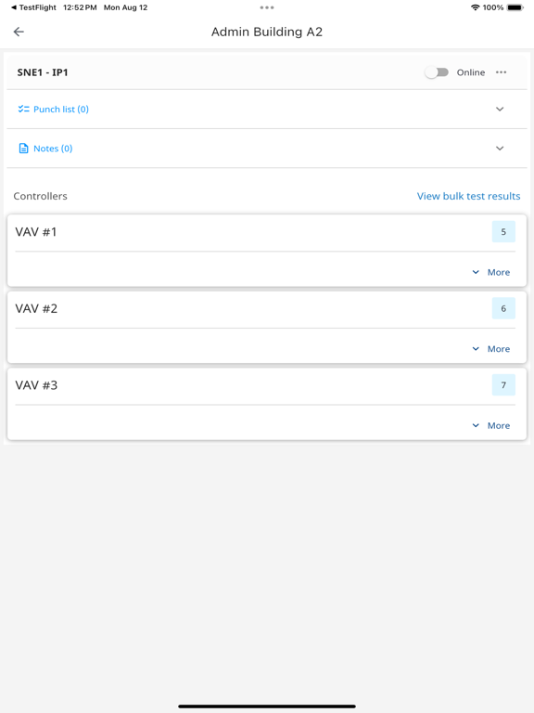Click the Admin Building A2 title
This screenshot has height=713, width=534.
coord(267,32)
